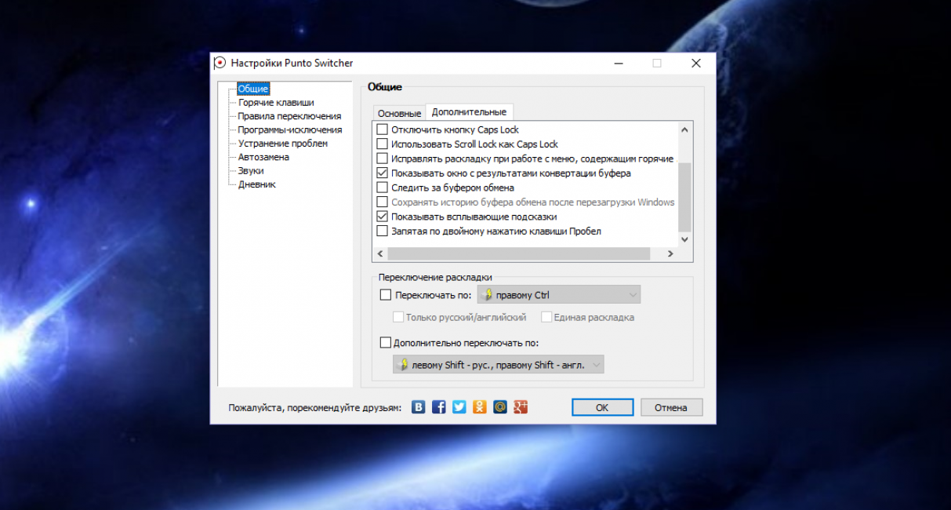Screen dimensions: 951x510
Task: Click the greyed 'Единая раскладка' checkbox
Action: (546, 318)
